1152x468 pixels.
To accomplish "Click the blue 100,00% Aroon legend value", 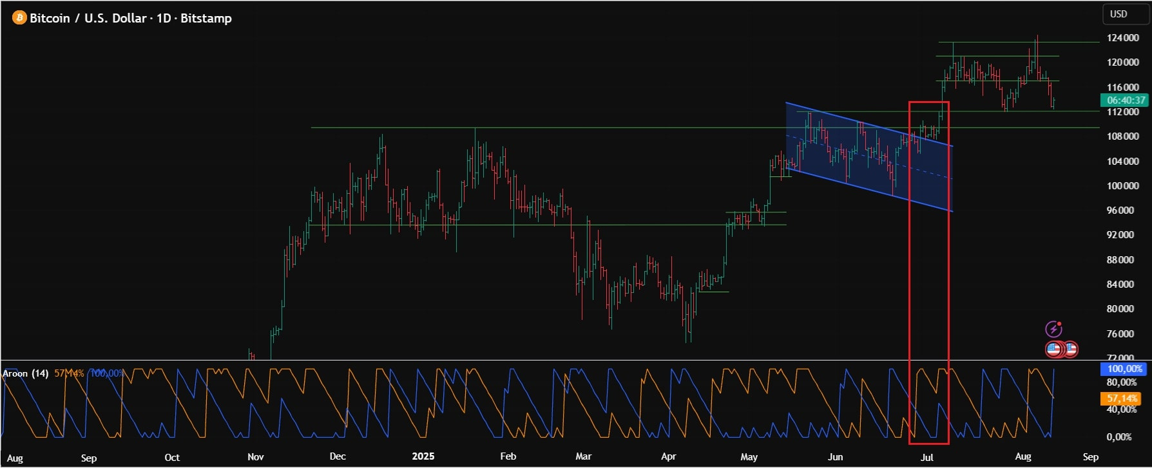I will point(106,373).
